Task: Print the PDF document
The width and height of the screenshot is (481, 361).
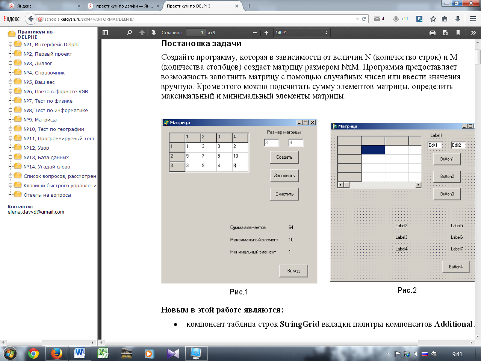Action: 433,33
